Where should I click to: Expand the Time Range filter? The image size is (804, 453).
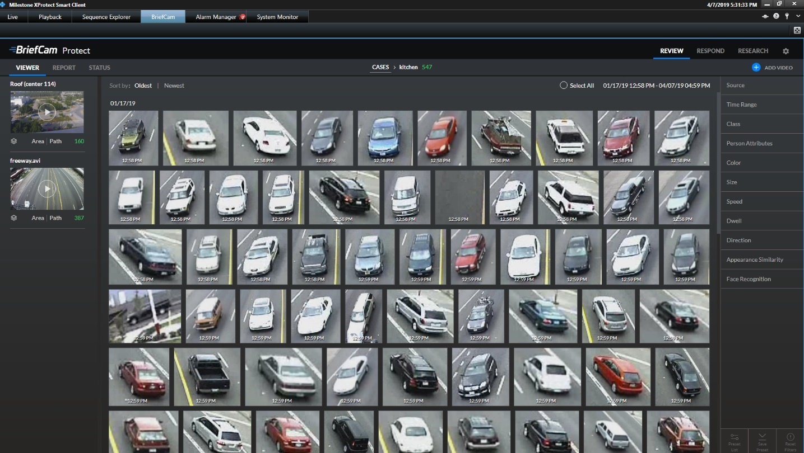[762, 105]
